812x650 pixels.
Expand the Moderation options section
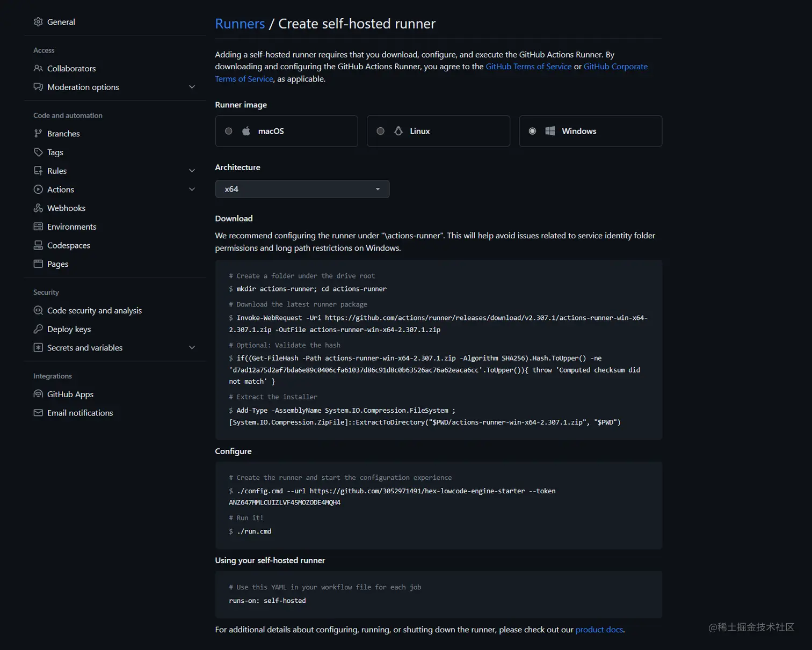click(192, 87)
